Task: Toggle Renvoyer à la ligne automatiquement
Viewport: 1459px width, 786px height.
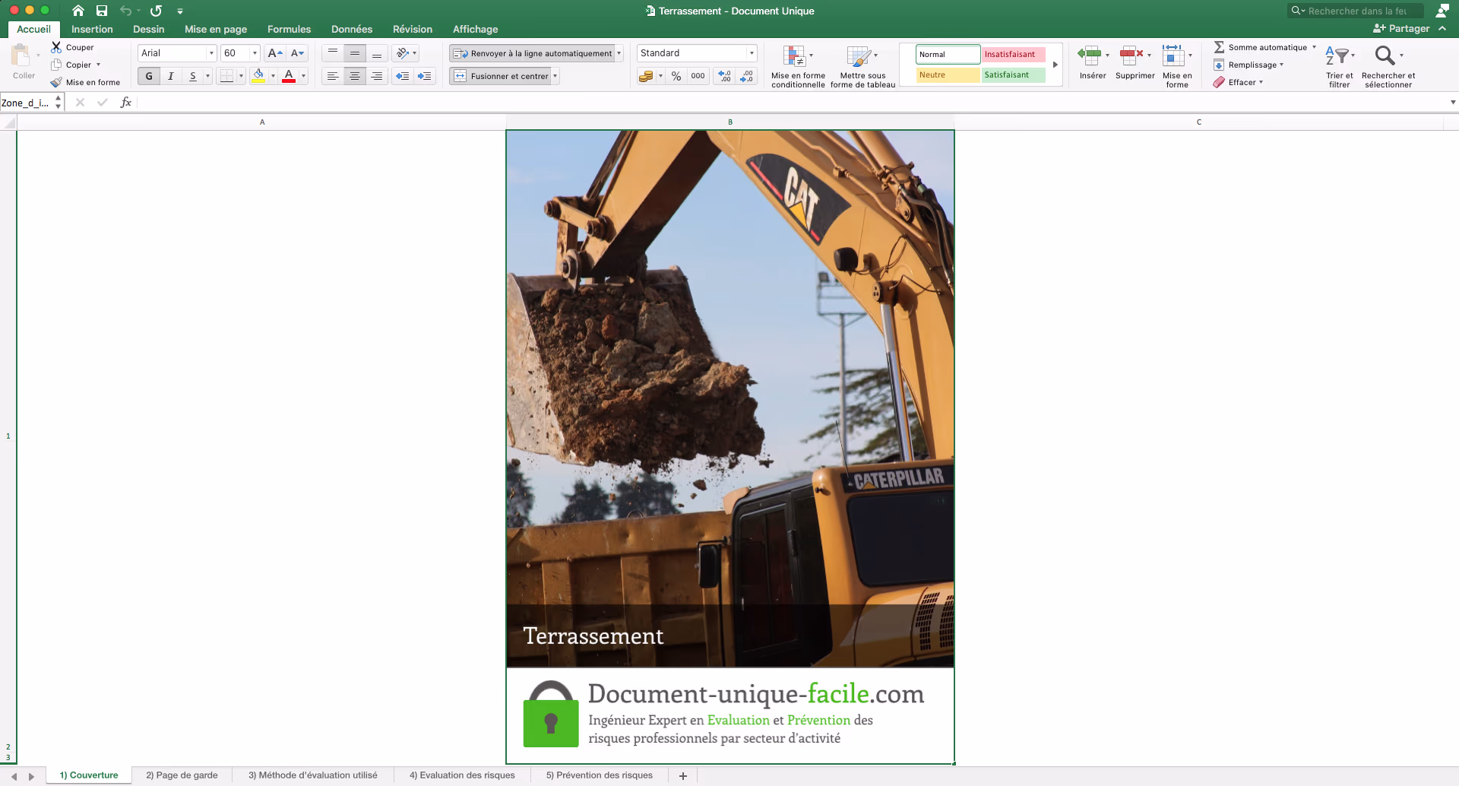Action: pos(532,53)
